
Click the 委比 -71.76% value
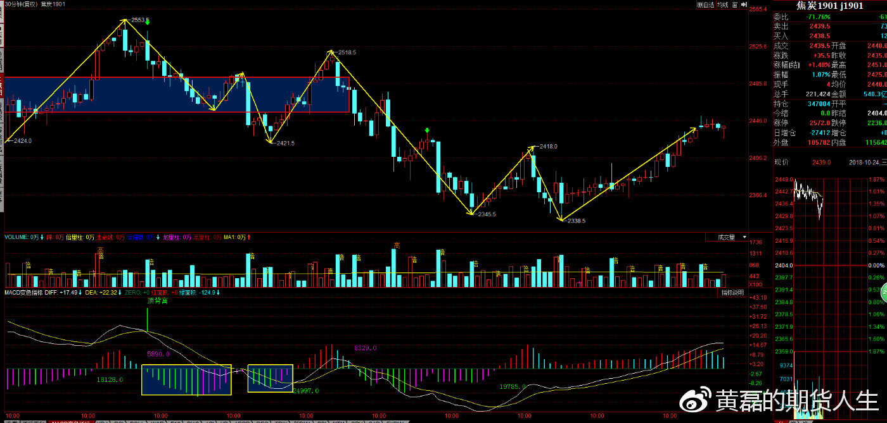[819, 16]
